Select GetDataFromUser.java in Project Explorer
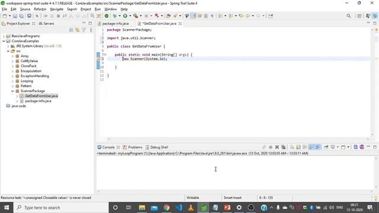 tap(41, 96)
